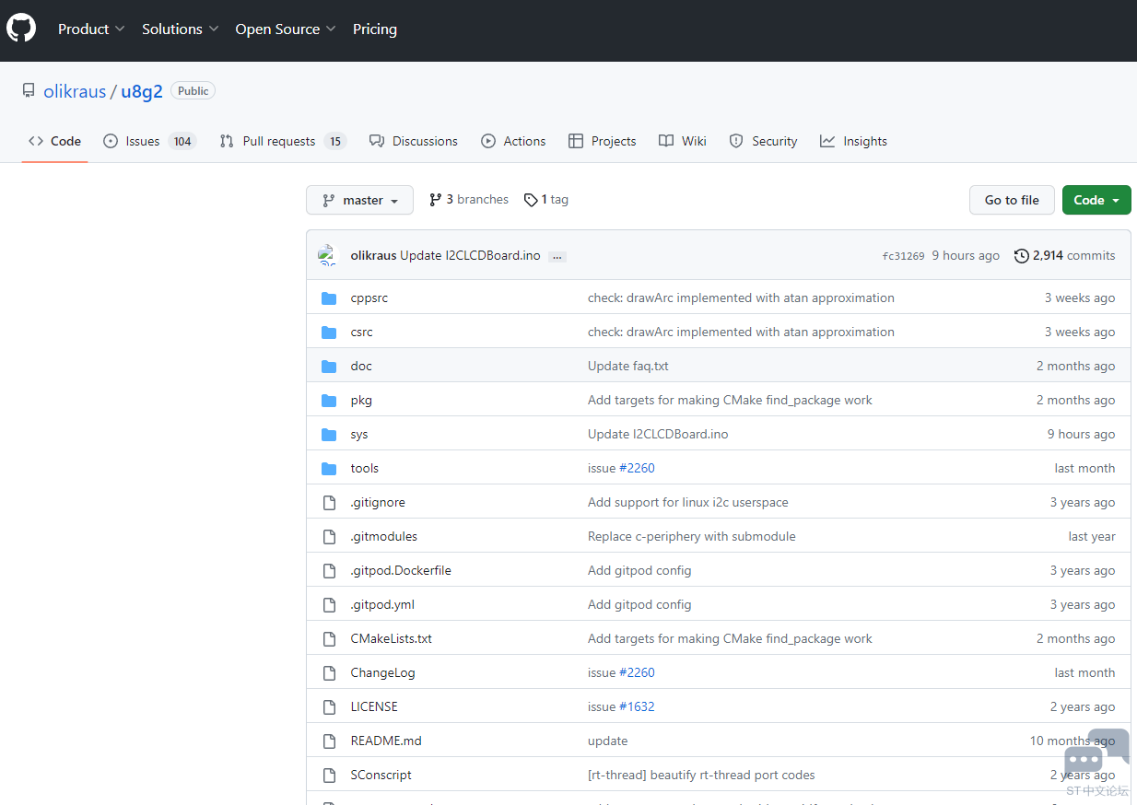Open commit hash fc31269
Image resolution: width=1137 pixels, height=805 pixels.
[x=903, y=256]
